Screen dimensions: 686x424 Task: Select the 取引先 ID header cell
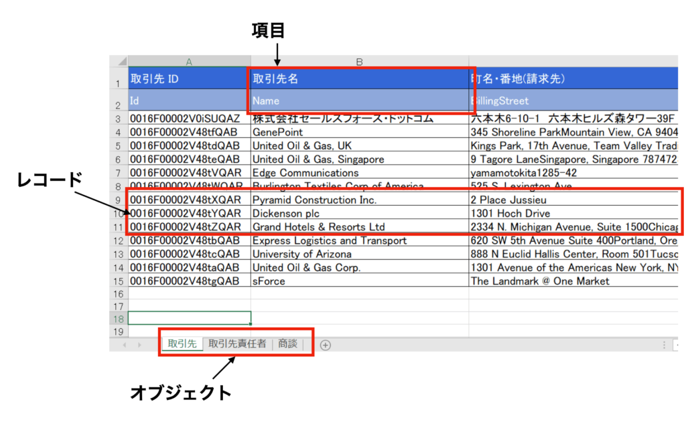(190, 78)
